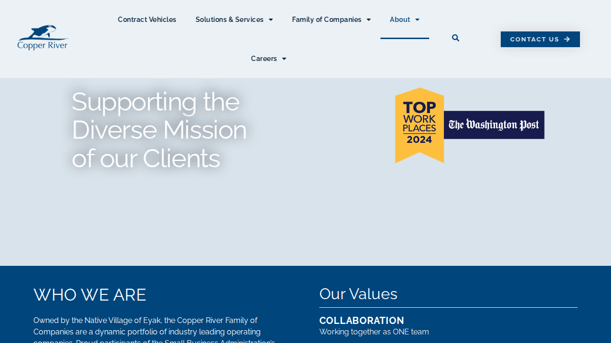
Task: Expand the Careers dropdown caret
Action: pos(284,59)
